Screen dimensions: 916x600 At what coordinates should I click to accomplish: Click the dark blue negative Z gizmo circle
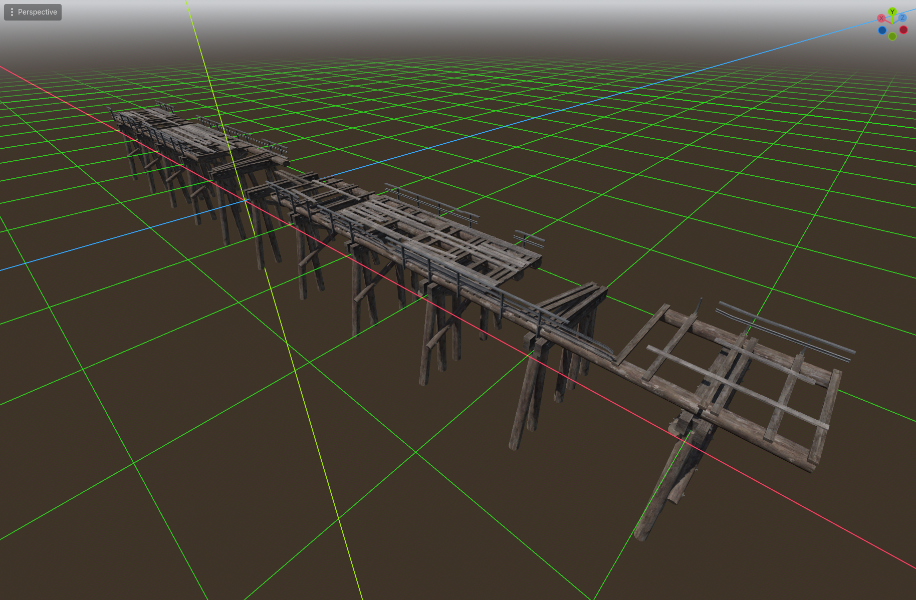tap(882, 31)
